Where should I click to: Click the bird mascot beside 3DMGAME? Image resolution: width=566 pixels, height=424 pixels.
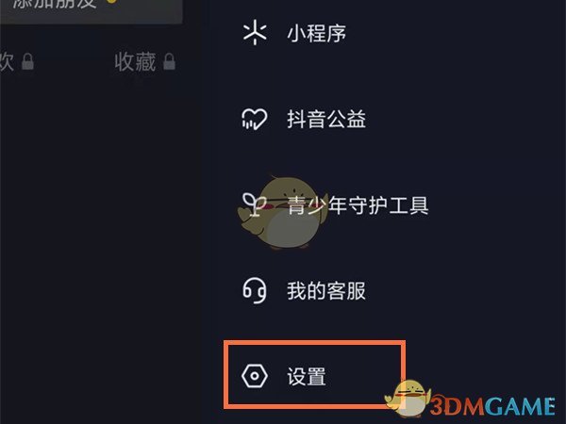point(408,400)
